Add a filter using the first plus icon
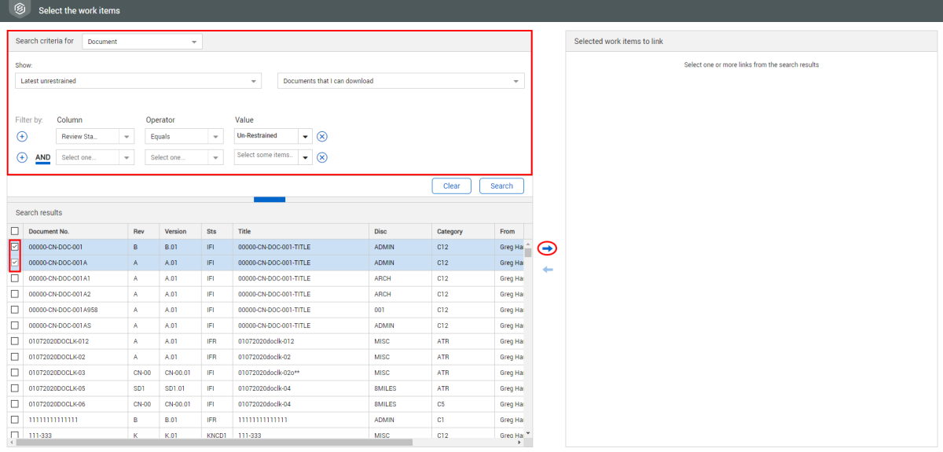Screen dimensions: 943x452 click(22, 137)
